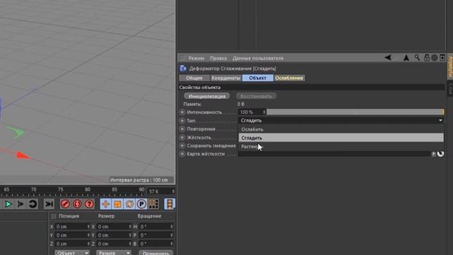Click the Интенсивность slider bar
Screen dimensions: 453x255
[355, 112]
